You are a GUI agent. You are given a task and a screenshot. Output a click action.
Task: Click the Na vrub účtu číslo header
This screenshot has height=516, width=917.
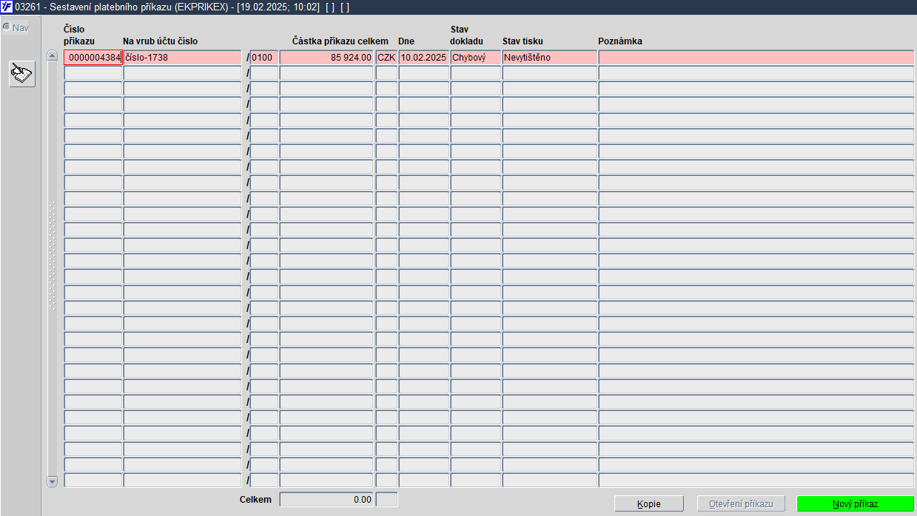[x=161, y=41]
